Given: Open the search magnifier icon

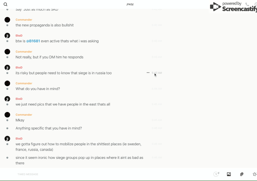Looking at the screenshot, I should click(x=5, y=4).
